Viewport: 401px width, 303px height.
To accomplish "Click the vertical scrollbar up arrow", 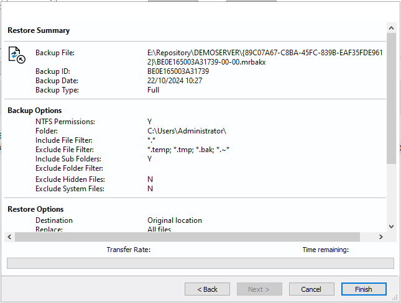I will [391, 28].
